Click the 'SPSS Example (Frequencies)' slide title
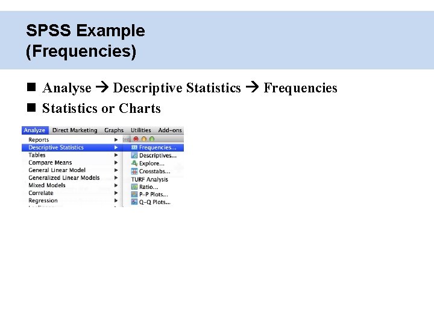 coord(85,41)
